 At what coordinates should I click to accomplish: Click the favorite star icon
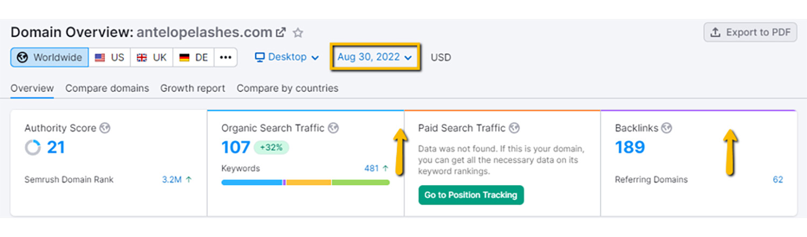298,33
